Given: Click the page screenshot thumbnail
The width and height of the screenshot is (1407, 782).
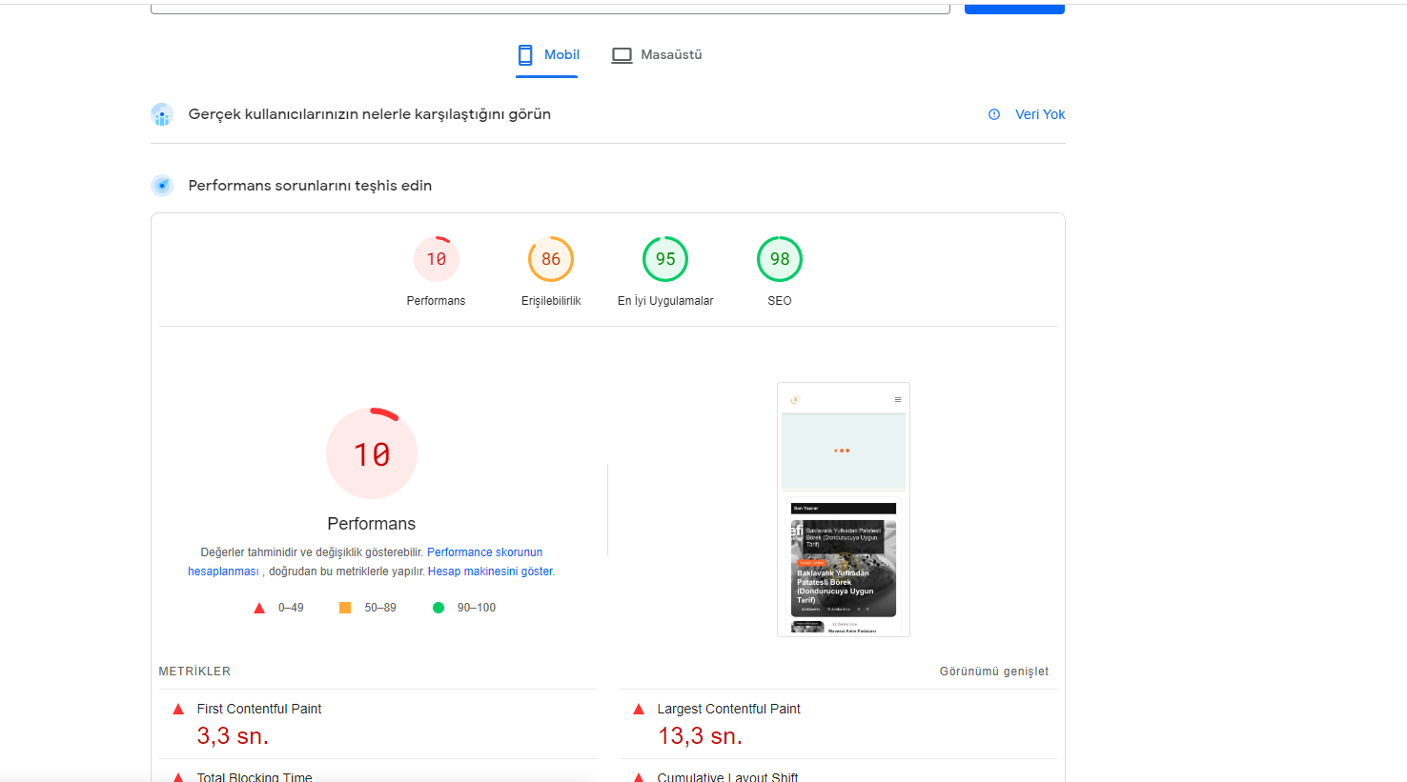Looking at the screenshot, I should [844, 510].
